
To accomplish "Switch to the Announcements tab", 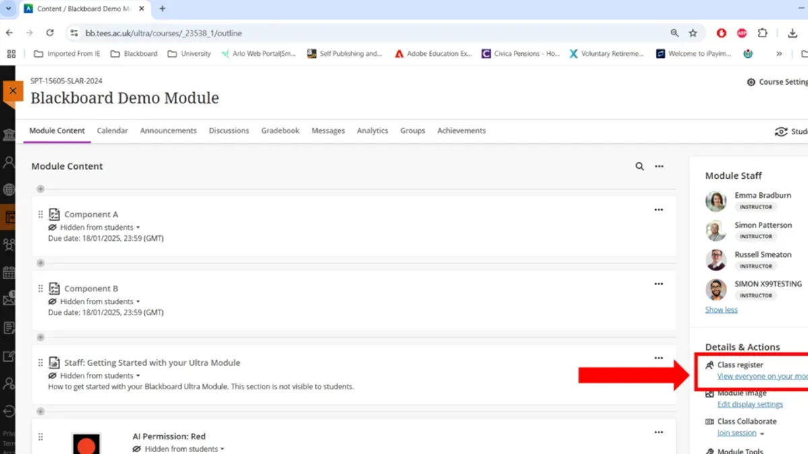I will pyautogui.click(x=168, y=130).
